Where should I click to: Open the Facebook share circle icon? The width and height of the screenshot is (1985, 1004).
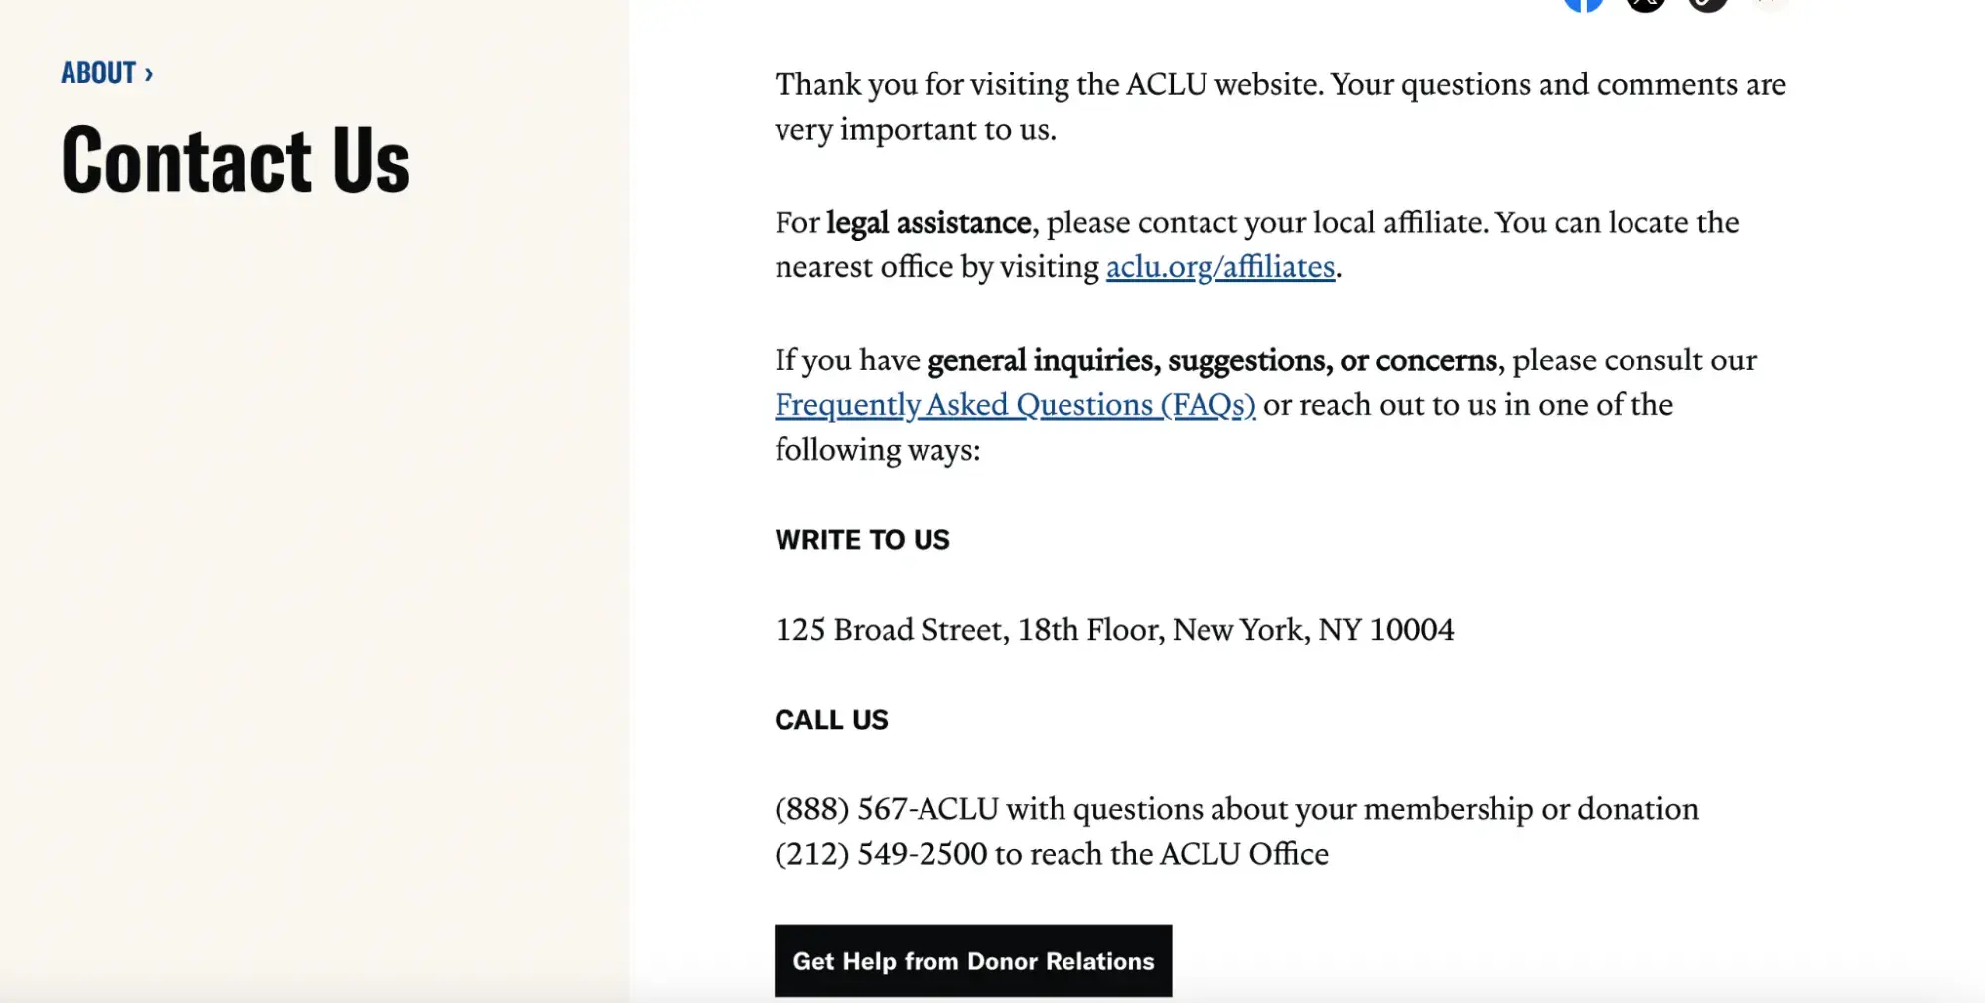click(x=1585, y=4)
